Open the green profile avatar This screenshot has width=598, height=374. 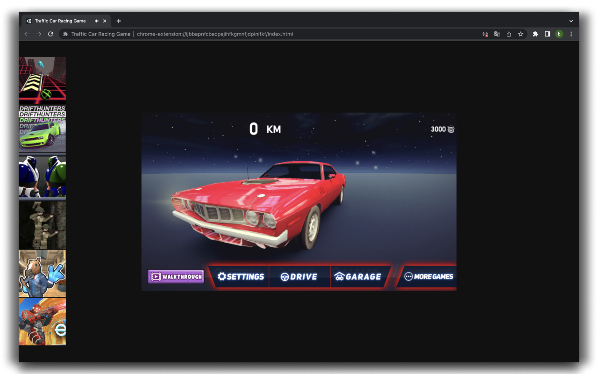(x=559, y=34)
